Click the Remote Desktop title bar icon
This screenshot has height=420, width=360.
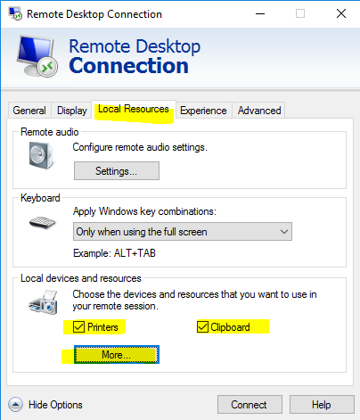(15, 13)
